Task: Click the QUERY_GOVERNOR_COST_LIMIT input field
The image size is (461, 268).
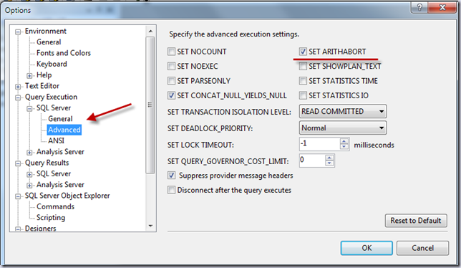Action: coord(312,161)
